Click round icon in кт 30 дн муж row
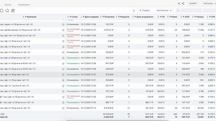The image size is (216, 121). pyautogui.click(x=63, y=80)
